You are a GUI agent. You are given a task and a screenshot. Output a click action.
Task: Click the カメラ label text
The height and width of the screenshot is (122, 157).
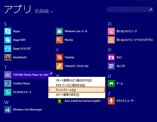tap(119, 57)
